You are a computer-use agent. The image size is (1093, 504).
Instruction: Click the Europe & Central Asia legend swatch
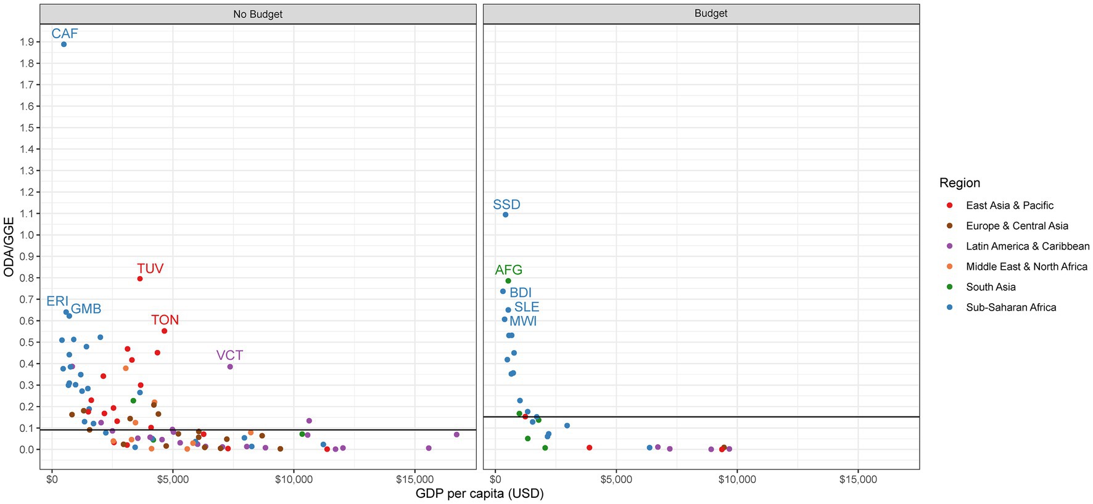tap(950, 226)
